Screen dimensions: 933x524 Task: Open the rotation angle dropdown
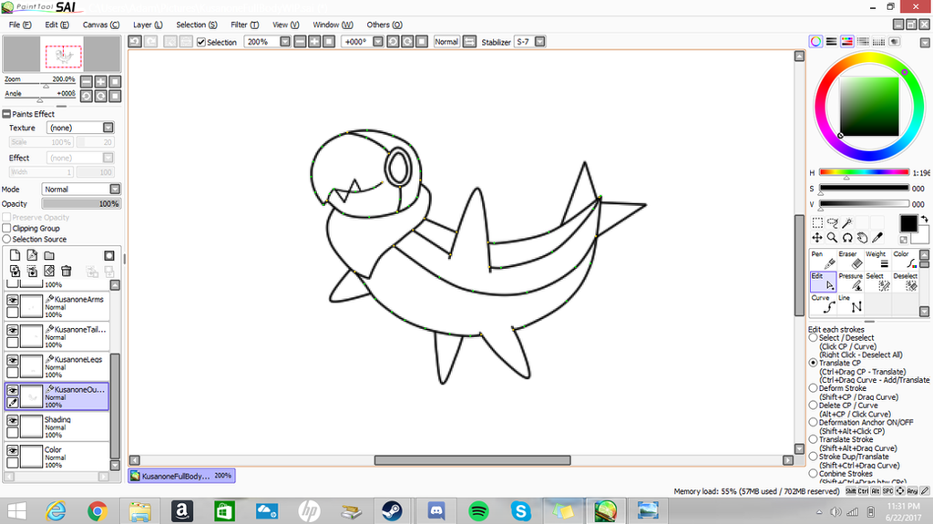pyautogui.click(x=378, y=42)
